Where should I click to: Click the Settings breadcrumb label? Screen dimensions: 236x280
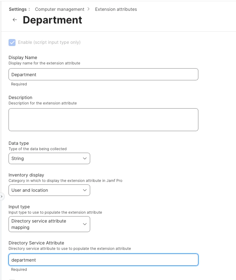18,9
